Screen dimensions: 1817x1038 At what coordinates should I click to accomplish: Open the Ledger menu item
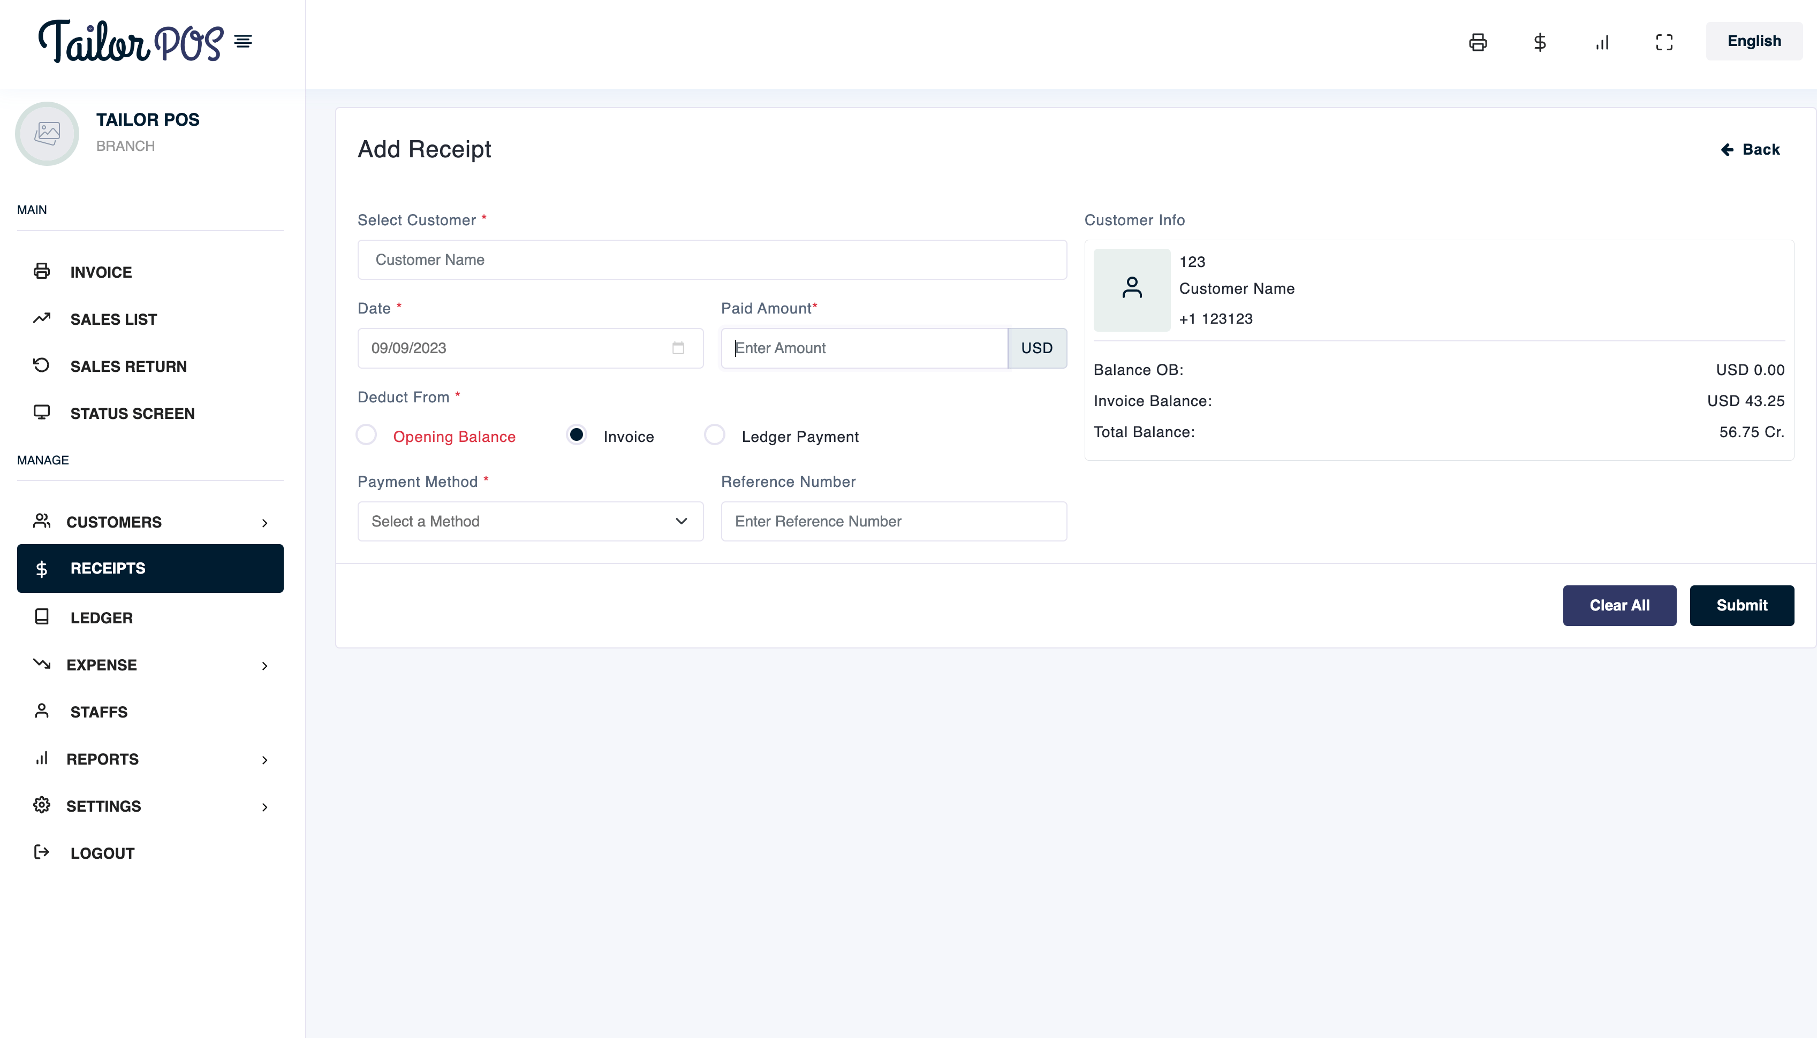point(101,618)
